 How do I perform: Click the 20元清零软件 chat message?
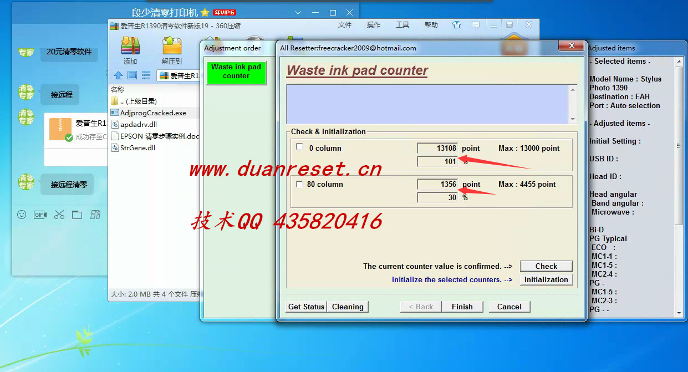pyautogui.click(x=69, y=52)
